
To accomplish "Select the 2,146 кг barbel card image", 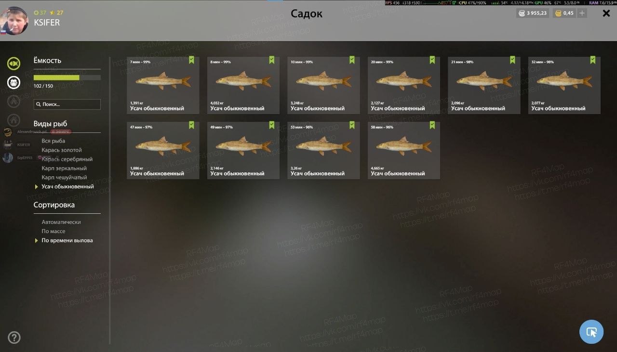I will point(243,146).
